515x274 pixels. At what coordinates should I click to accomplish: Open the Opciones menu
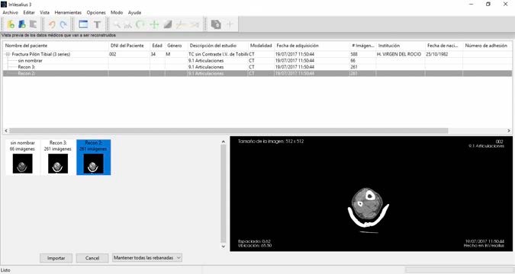[96, 12]
